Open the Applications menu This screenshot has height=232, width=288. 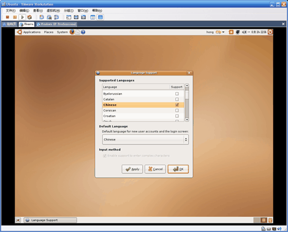pyautogui.click(x=32, y=32)
